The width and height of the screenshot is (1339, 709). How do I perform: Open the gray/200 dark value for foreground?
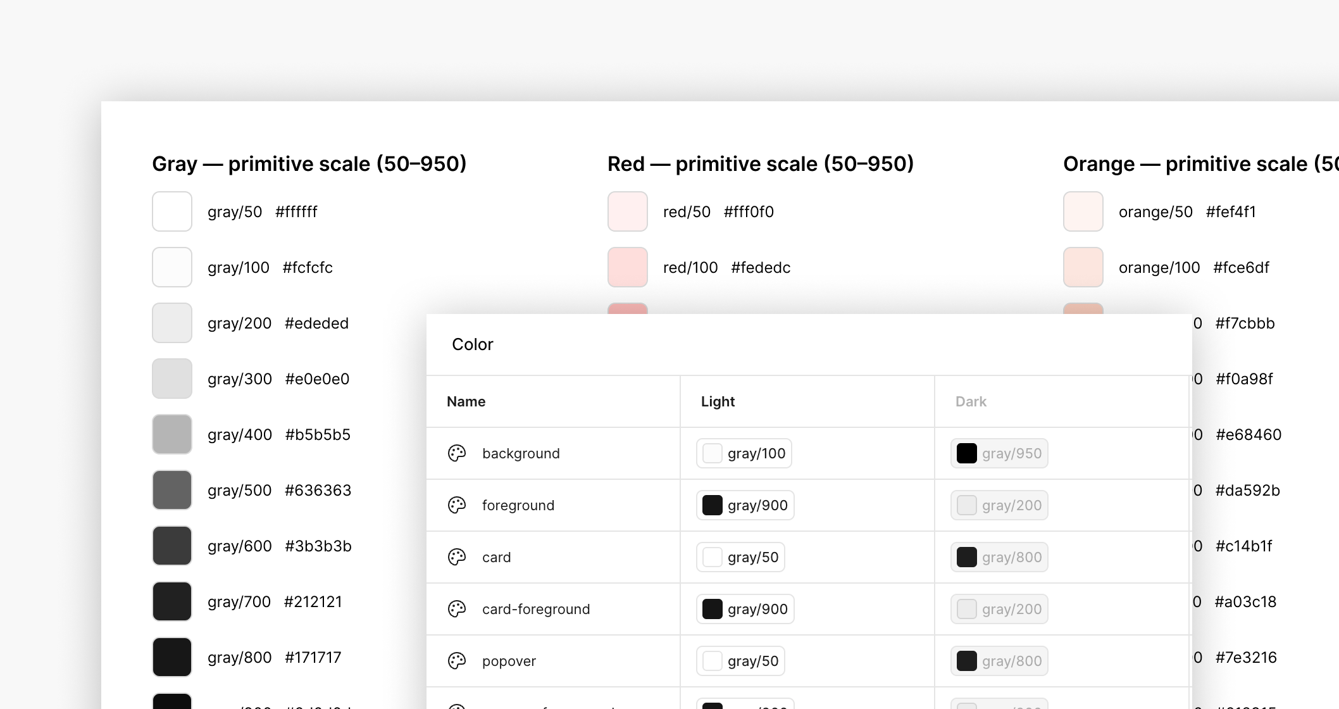point(999,505)
